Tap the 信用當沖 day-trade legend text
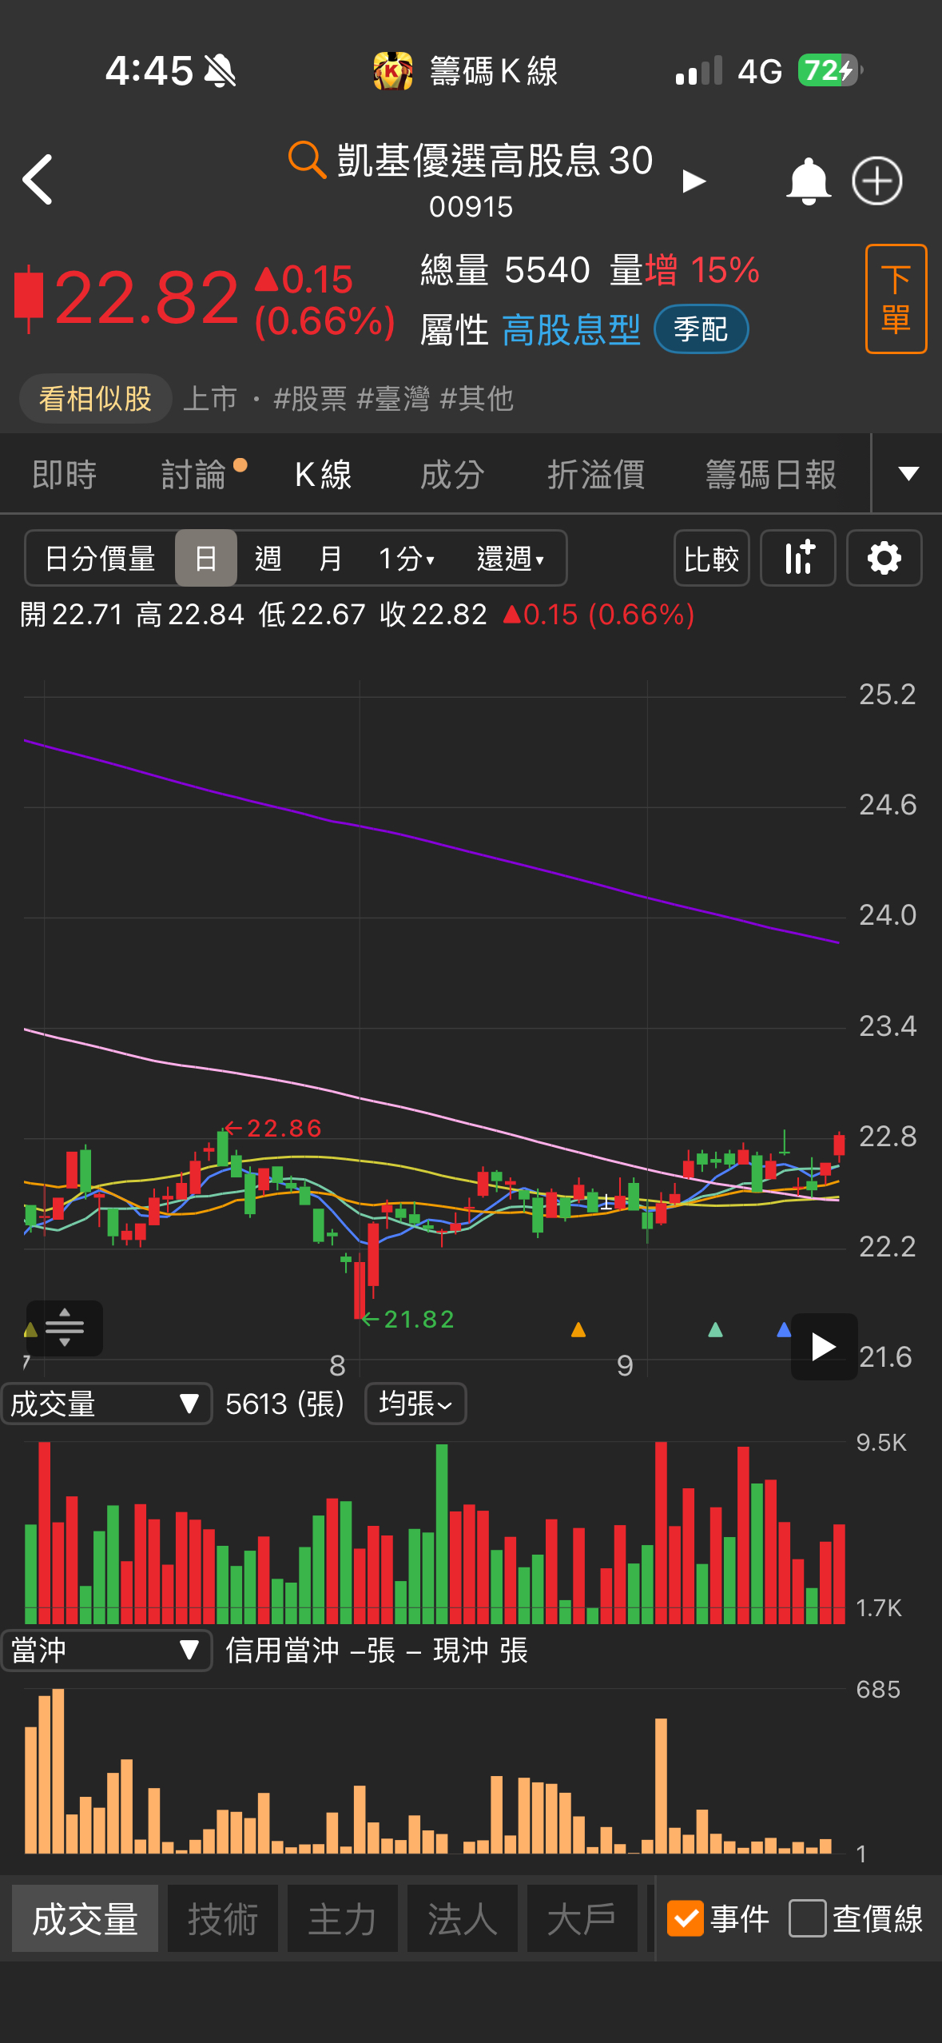 (282, 1650)
